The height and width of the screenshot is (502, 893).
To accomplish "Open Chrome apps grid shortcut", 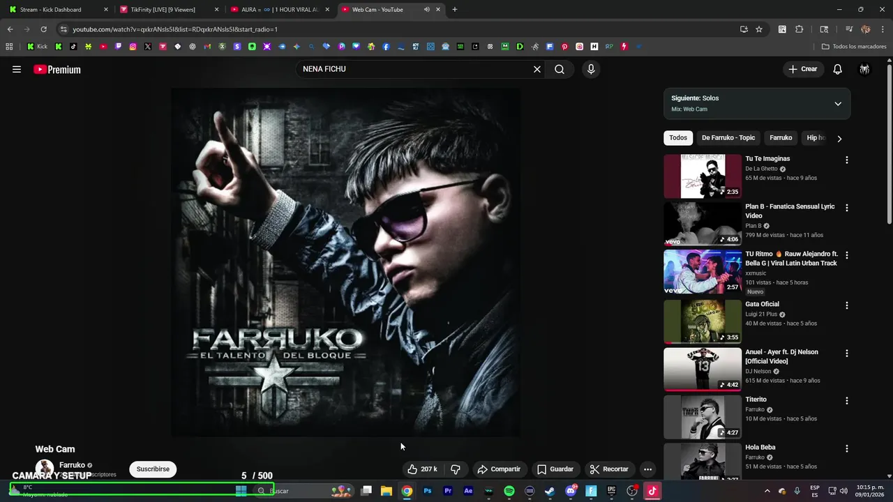I will pos(9,47).
